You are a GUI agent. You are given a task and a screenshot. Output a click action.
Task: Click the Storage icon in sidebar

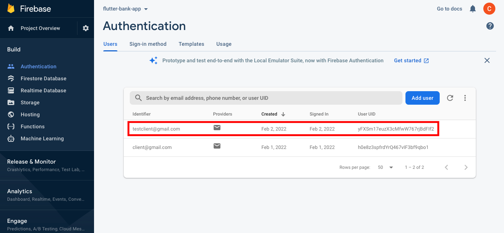pos(11,102)
